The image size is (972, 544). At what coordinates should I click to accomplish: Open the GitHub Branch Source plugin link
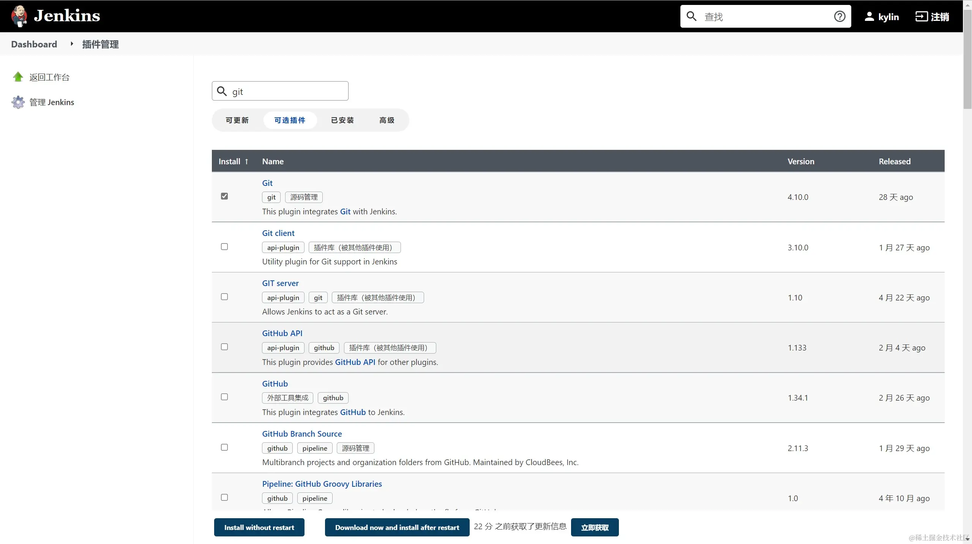[x=302, y=434]
